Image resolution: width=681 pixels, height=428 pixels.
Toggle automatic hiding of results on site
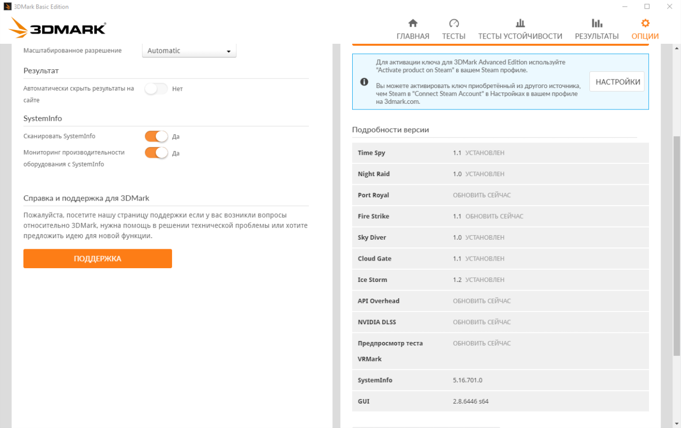pyautogui.click(x=156, y=89)
